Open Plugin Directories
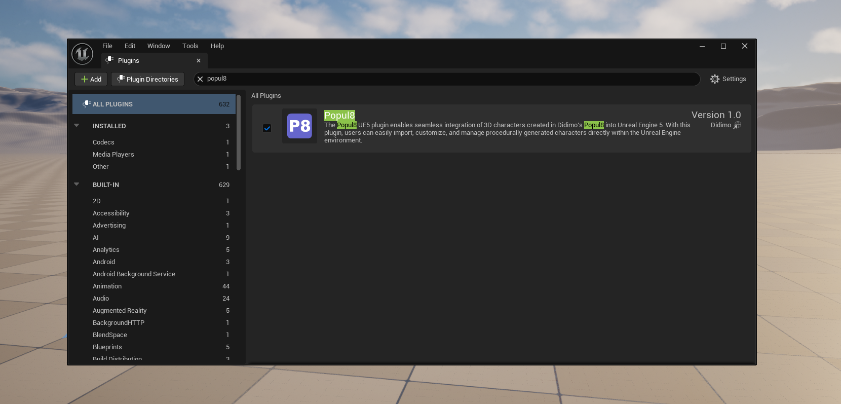Viewport: 841px width, 404px height. click(147, 79)
